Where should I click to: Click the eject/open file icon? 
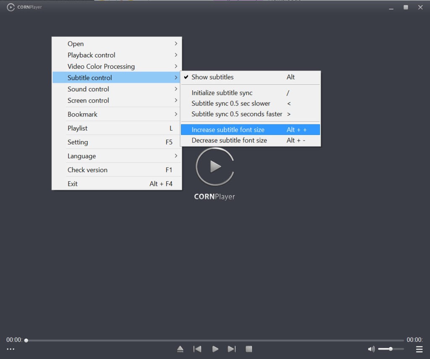(x=180, y=349)
